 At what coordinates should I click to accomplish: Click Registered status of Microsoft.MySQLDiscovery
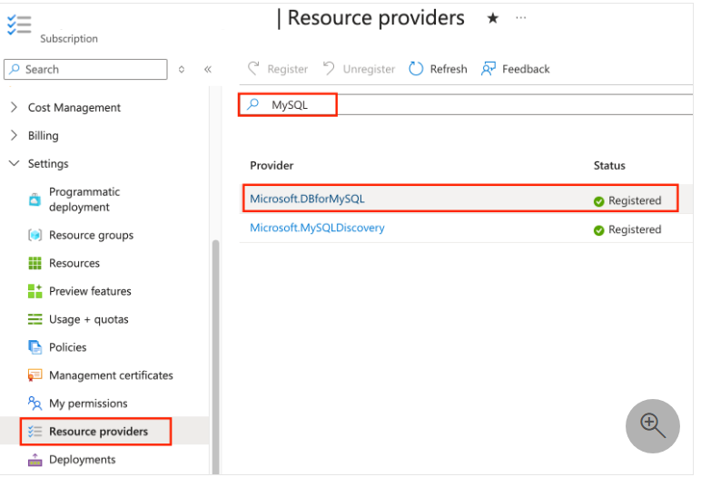pyautogui.click(x=635, y=229)
